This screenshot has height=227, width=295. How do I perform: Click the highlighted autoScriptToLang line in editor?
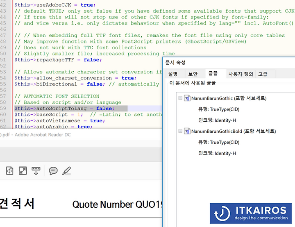tap(64, 109)
